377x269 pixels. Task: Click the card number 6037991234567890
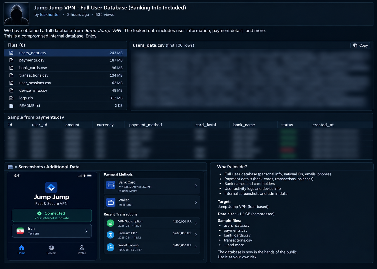tap(138, 187)
